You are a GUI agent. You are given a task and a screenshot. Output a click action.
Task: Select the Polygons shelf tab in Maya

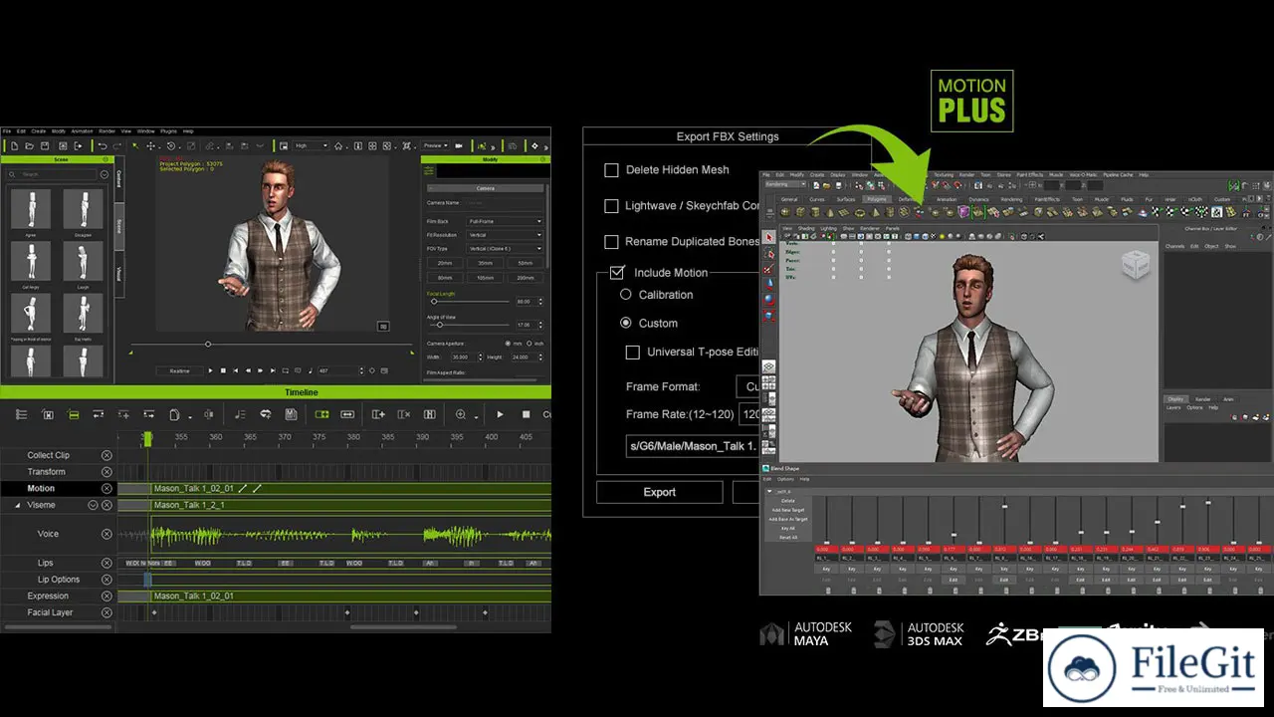pyautogui.click(x=876, y=199)
